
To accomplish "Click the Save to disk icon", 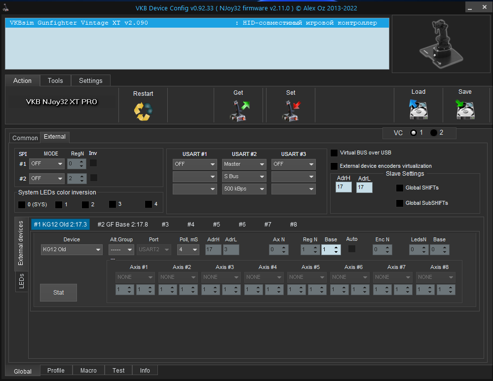I will [x=465, y=110].
